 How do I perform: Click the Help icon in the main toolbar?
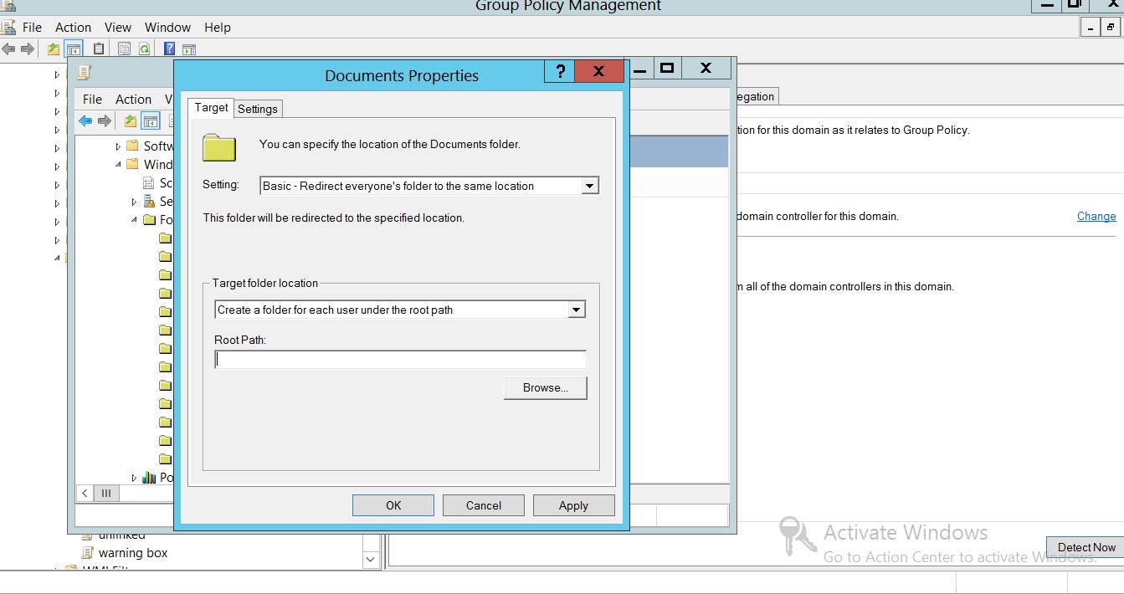[x=169, y=49]
